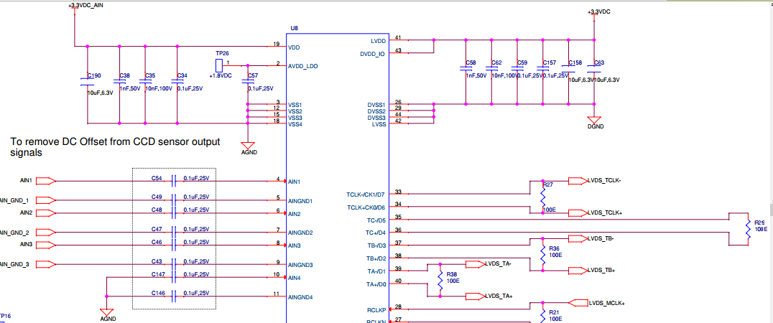Select capacitor designator C57
Image resolution: width=773 pixels, height=323 pixels.
pyautogui.click(x=253, y=76)
